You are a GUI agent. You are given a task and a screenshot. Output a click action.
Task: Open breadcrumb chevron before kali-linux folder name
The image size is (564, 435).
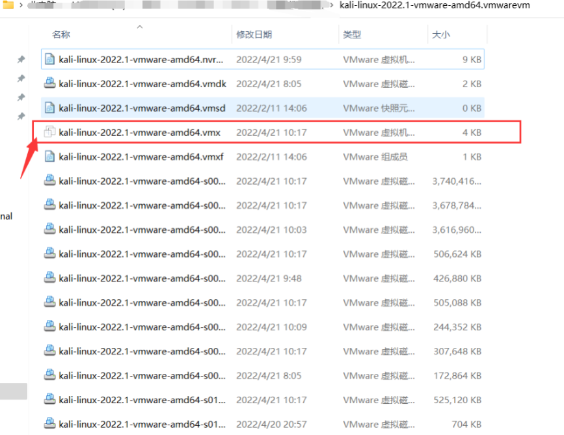(x=331, y=5)
